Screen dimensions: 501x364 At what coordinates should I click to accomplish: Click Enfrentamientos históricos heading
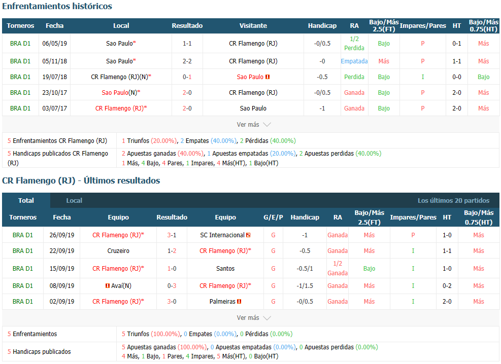pos(57,6)
